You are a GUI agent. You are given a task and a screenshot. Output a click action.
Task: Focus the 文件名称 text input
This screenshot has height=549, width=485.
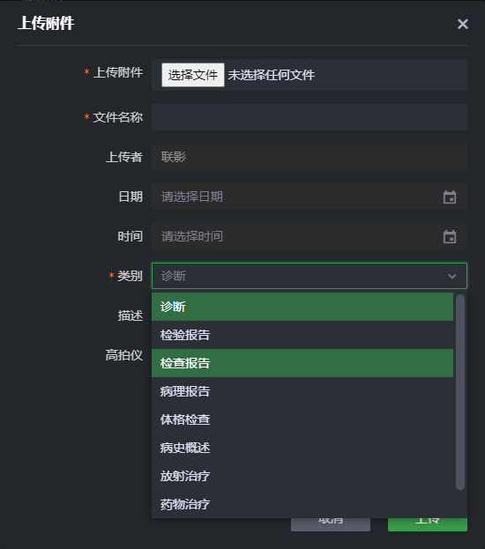[310, 117]
